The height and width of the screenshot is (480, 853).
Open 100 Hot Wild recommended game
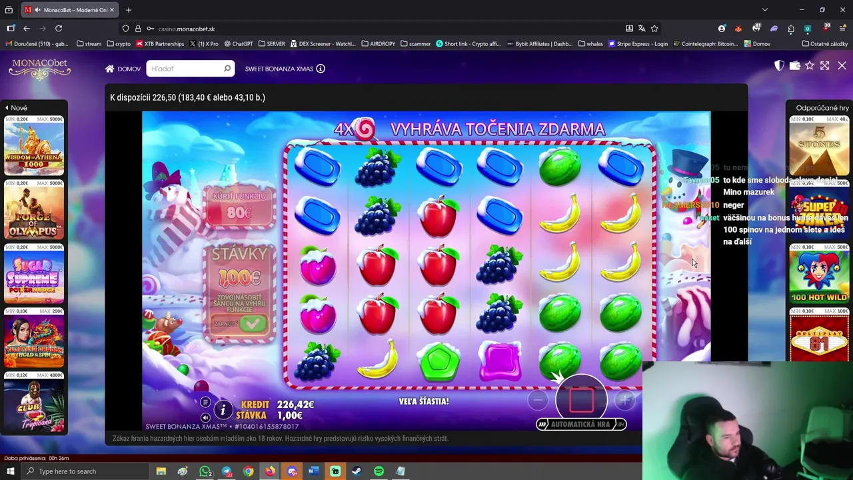tap(819, 274)
